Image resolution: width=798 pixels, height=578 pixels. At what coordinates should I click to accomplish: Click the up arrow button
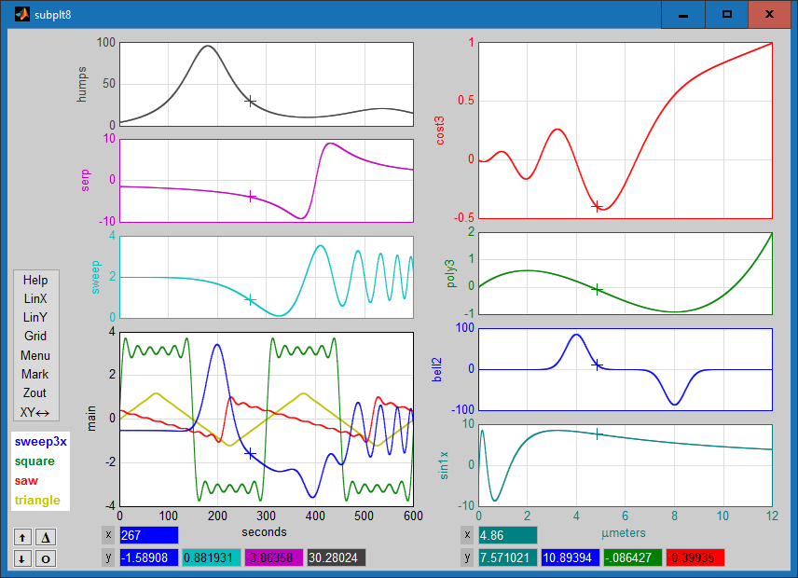(x=22, y=537)
